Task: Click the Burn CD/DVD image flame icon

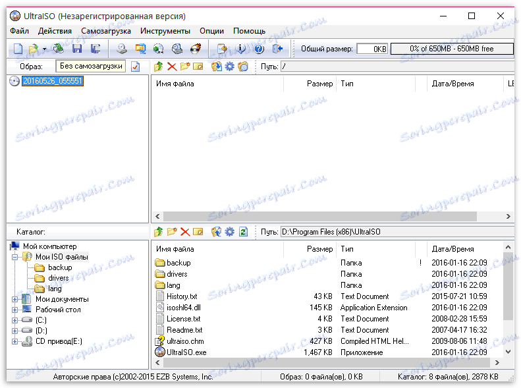Action: click(196, 49)
